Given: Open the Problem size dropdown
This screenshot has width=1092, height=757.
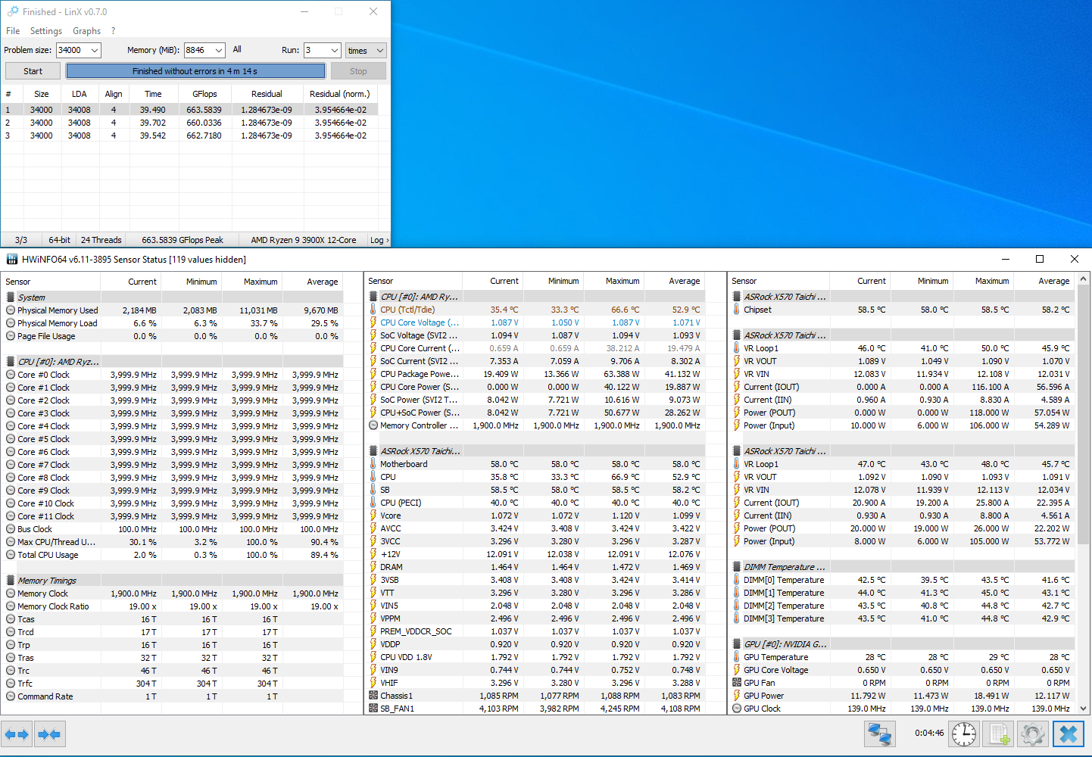Looking at the screenshot, I should point(95,50).
